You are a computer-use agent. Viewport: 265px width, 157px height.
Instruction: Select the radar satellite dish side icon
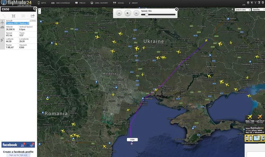click(2, 40)
